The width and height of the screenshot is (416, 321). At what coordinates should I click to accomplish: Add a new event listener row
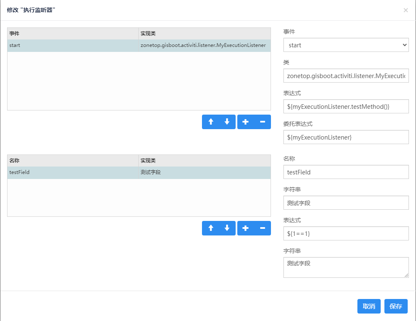coord(246,122)
